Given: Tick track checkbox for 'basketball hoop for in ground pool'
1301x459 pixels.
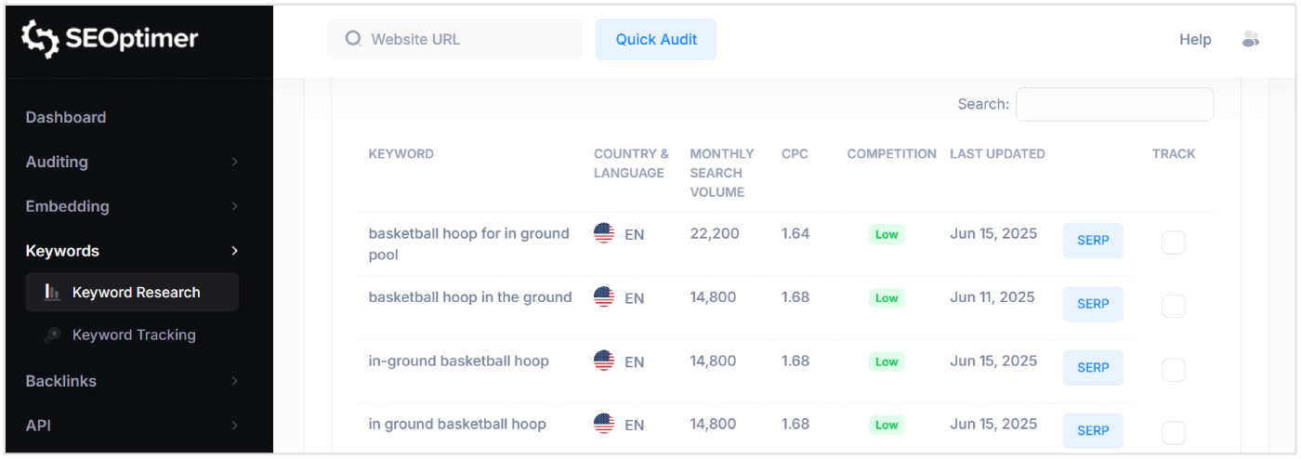Looking at the screenshot, I should [x=1173, y=243].
